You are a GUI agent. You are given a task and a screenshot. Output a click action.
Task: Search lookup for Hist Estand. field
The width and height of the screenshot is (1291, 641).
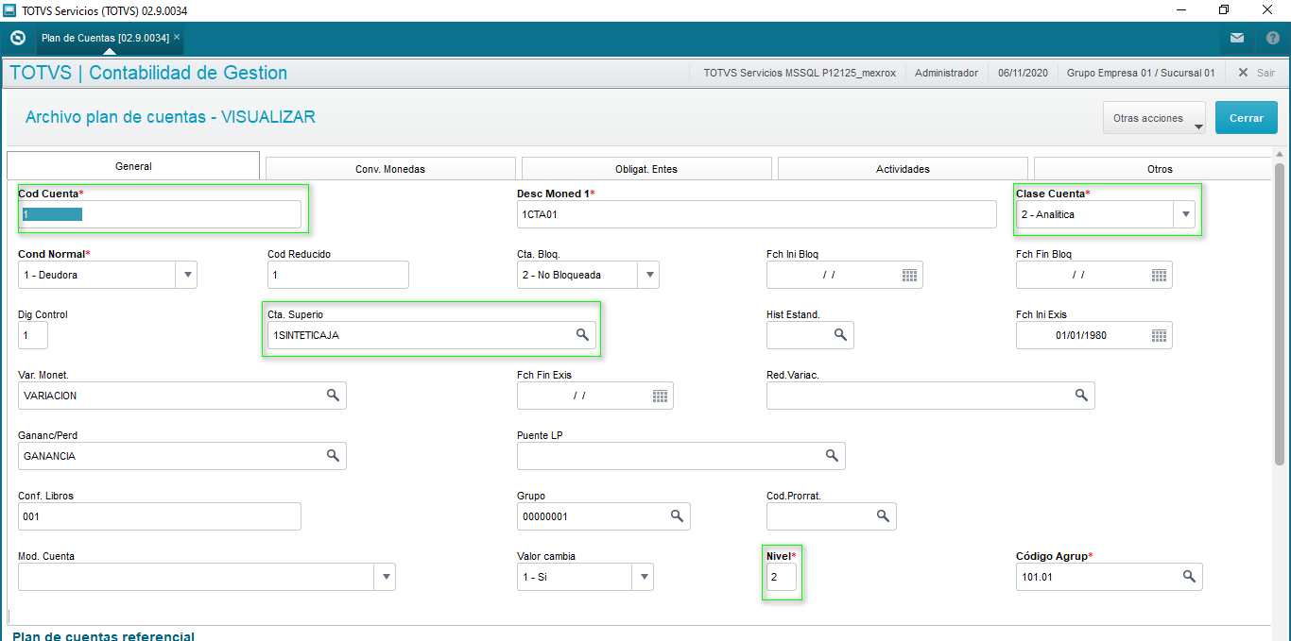[x=840, y=335]
